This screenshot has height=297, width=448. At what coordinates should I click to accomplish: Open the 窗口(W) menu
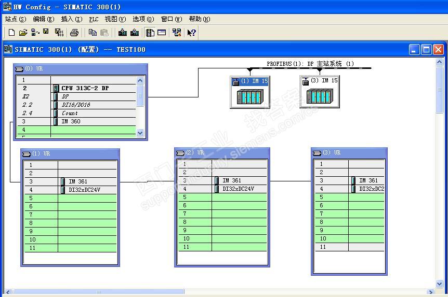pyautogui.click(x=172, y=19)
